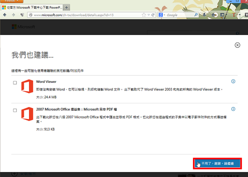
Task: Go to the Firefox Home page icon
Action: pos(213,15)
